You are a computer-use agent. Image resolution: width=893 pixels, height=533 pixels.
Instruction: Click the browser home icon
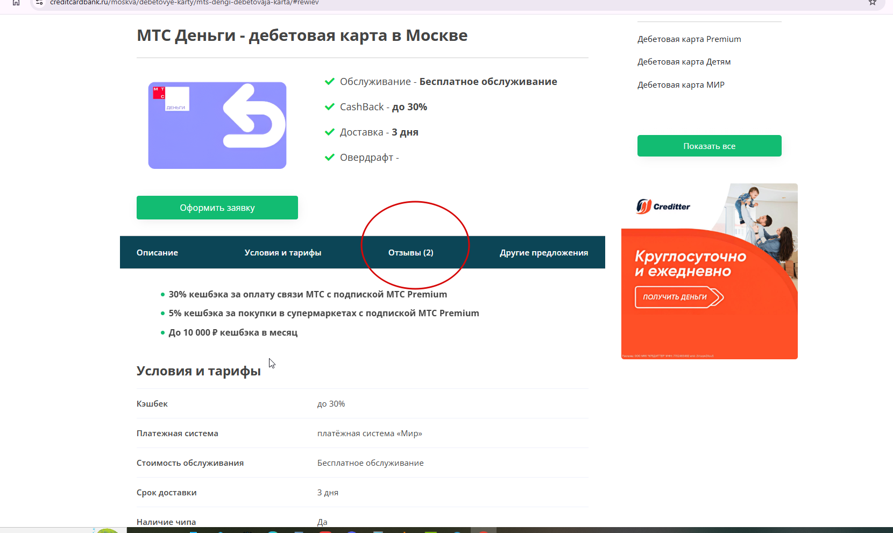[16, 2]
